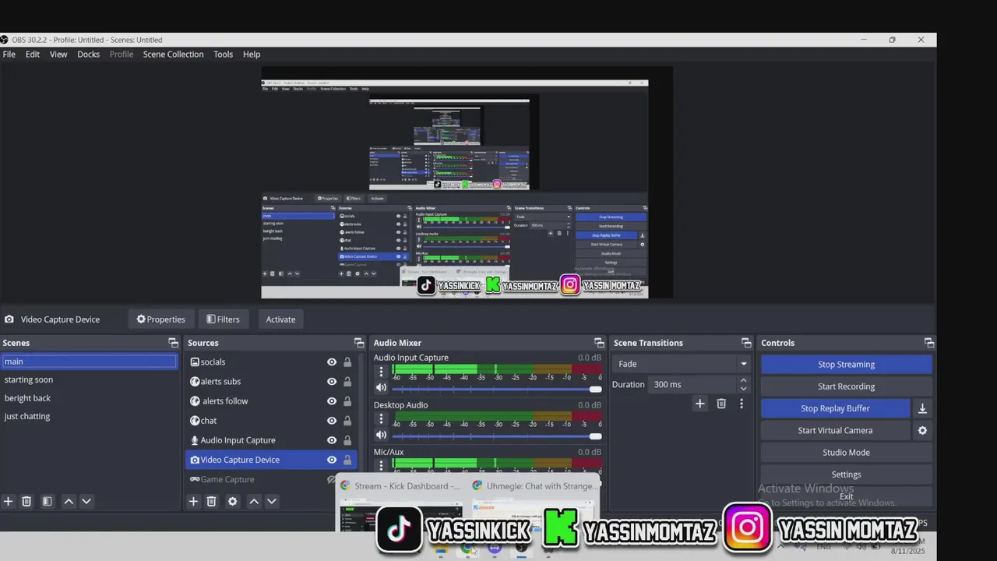
Task: Pop out the Audio Mixer dock
Action: click(599, 343)
